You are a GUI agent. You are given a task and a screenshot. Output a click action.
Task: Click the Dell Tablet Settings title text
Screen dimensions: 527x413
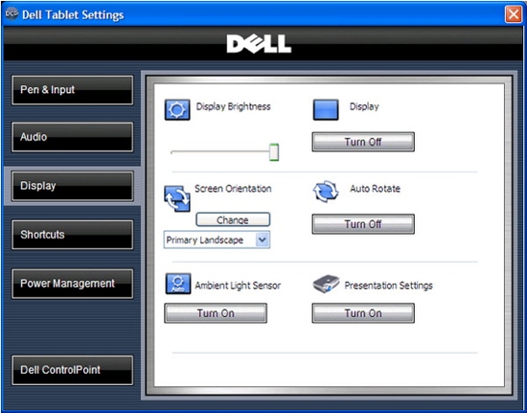tap(73, 15)
